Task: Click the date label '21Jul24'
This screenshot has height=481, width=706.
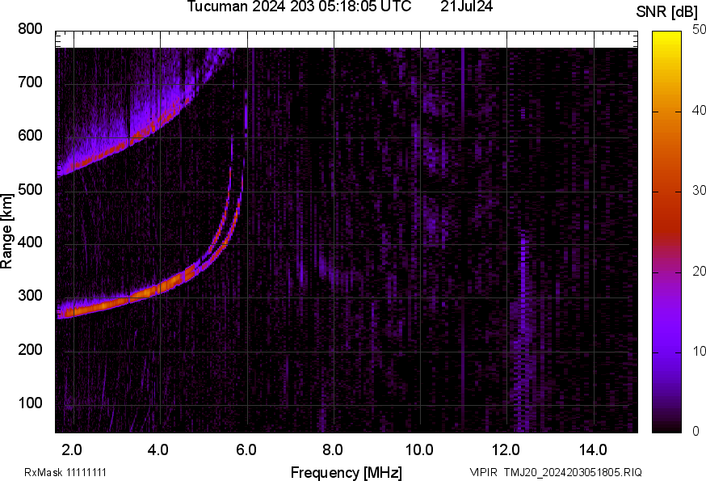Action: (x=466, y=6)
